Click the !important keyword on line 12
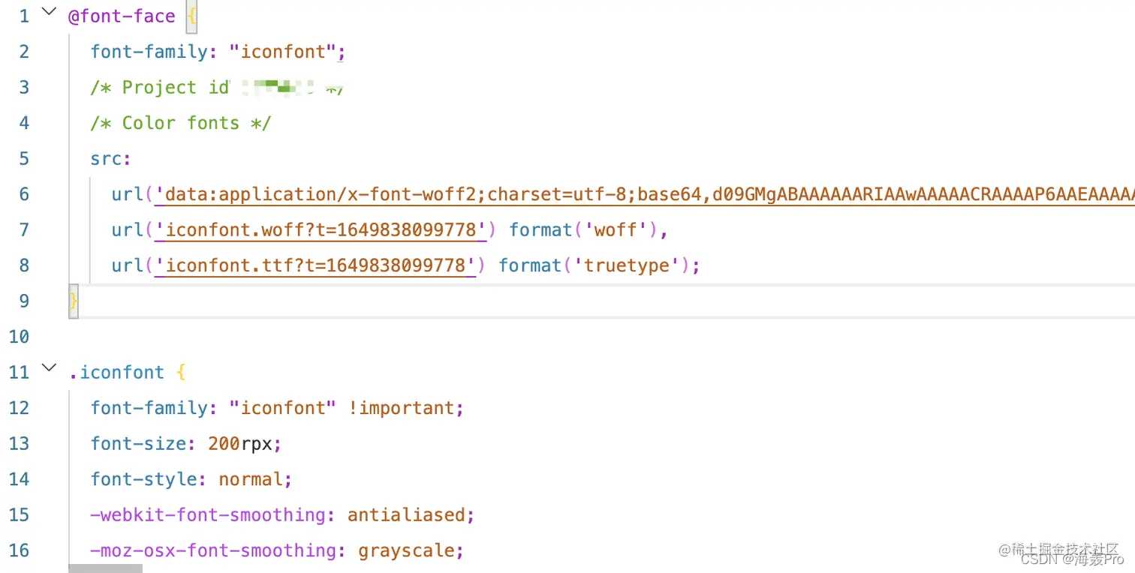1135x573 pixels. click(402, 408)
